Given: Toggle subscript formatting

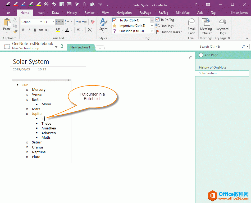Looking at the screenshot, I should click(x=47, y=30).
